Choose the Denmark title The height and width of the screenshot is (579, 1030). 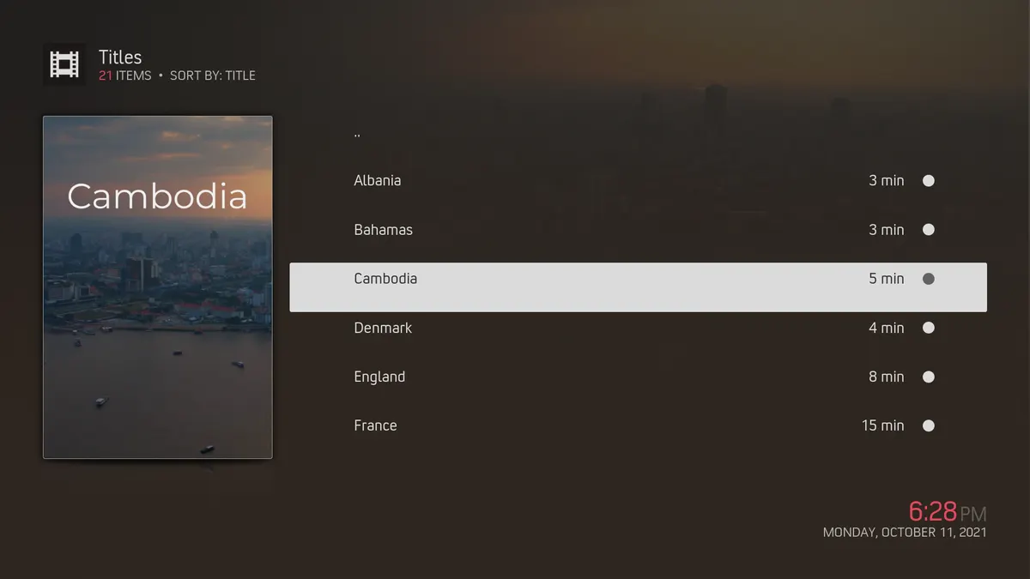[638, 328]
